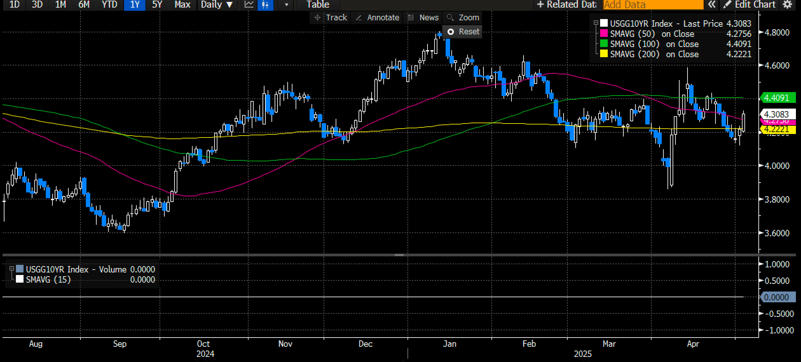
Task: Click the 4.8000 y-axis label
Action: click(x=777, y=32)
